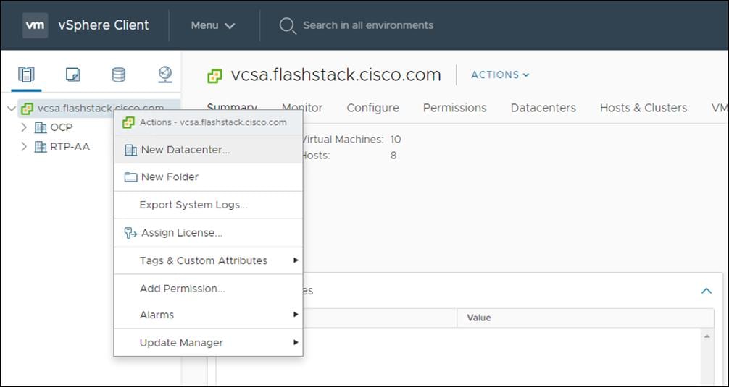Click the Virtual Machines count 10
Viewport: 729px width, 387px height.
pos(396,139)
